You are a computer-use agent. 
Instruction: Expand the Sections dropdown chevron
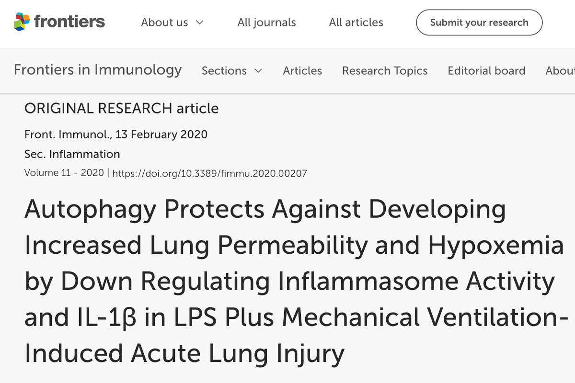(x=258, y=71)
